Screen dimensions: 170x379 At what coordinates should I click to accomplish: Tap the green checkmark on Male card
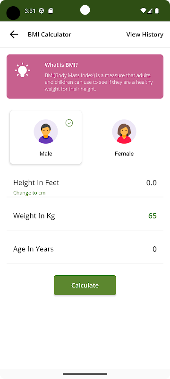(x=69, y=123)
